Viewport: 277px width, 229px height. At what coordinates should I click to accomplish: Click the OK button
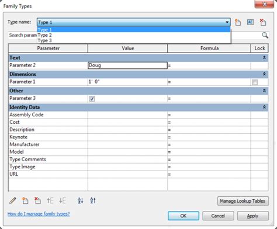(183, 216)
